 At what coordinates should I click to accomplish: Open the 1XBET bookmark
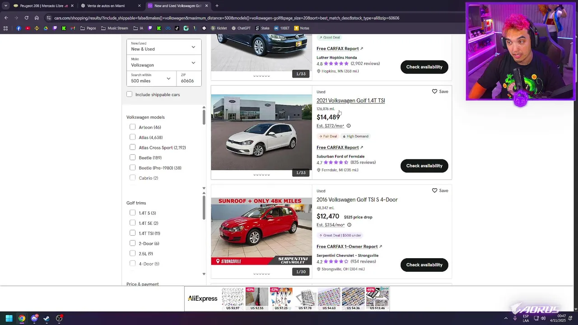click(x=282, y=28)
